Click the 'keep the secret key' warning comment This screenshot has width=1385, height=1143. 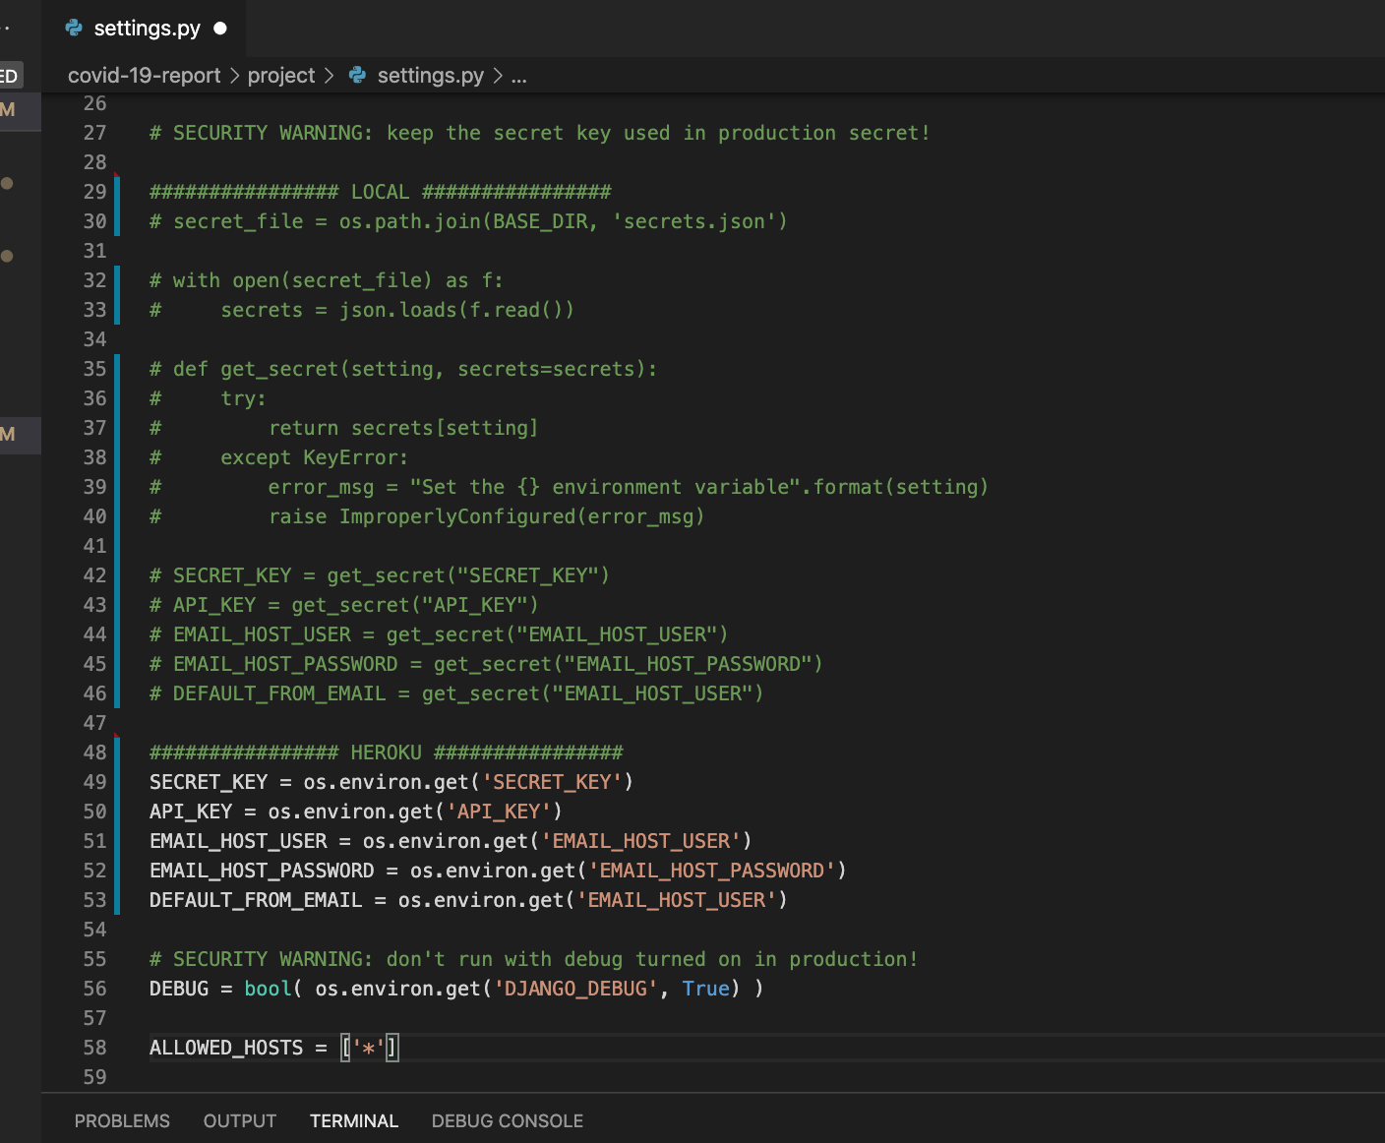point(540,133)
